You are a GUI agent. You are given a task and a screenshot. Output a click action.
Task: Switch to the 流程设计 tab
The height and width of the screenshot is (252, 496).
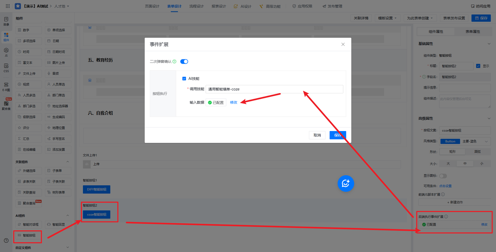pyautogui.click(x=196, y=6)
